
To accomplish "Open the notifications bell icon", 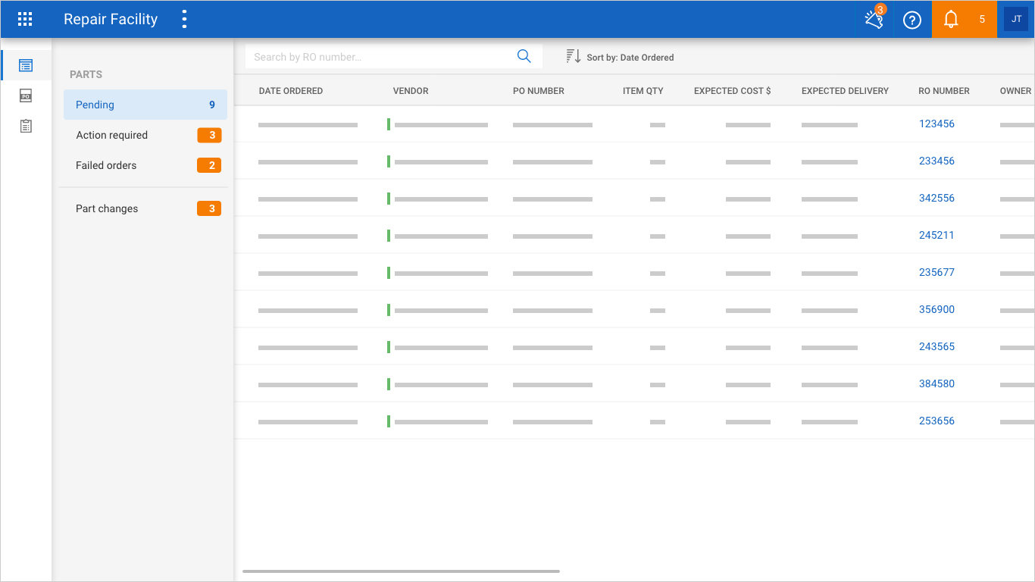I will pos(951,20).
